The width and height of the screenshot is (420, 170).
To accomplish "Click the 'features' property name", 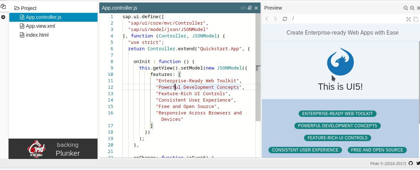I will pos(161,74).
